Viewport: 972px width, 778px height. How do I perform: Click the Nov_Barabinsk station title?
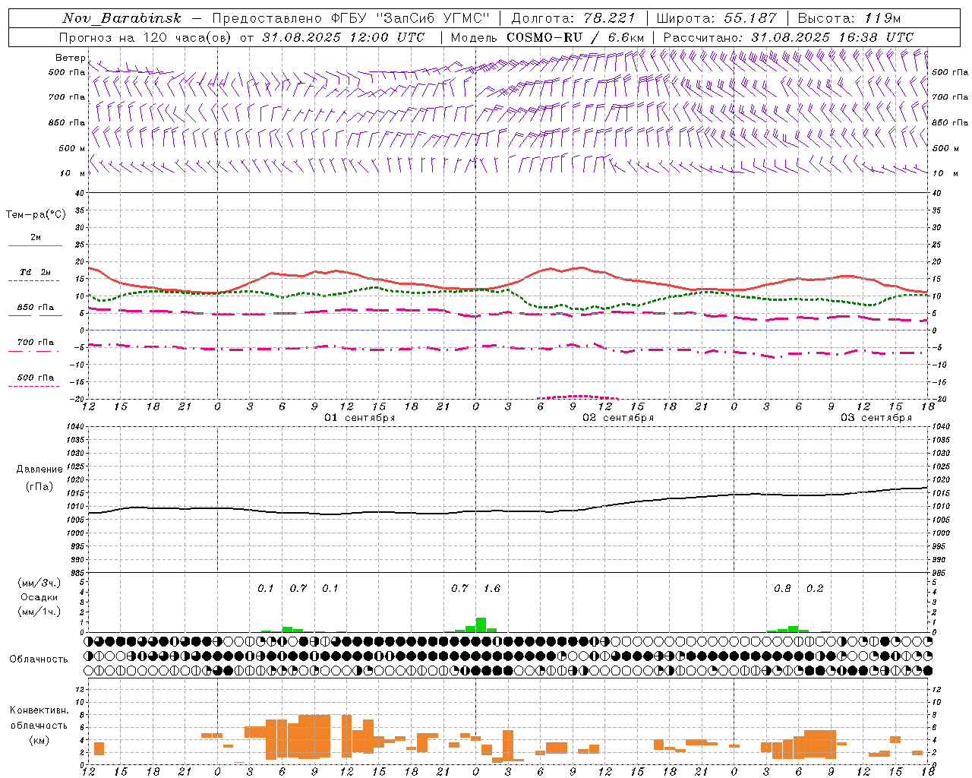point(122,18)
